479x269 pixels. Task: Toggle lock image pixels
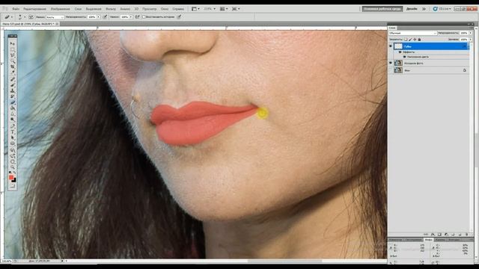410,40
